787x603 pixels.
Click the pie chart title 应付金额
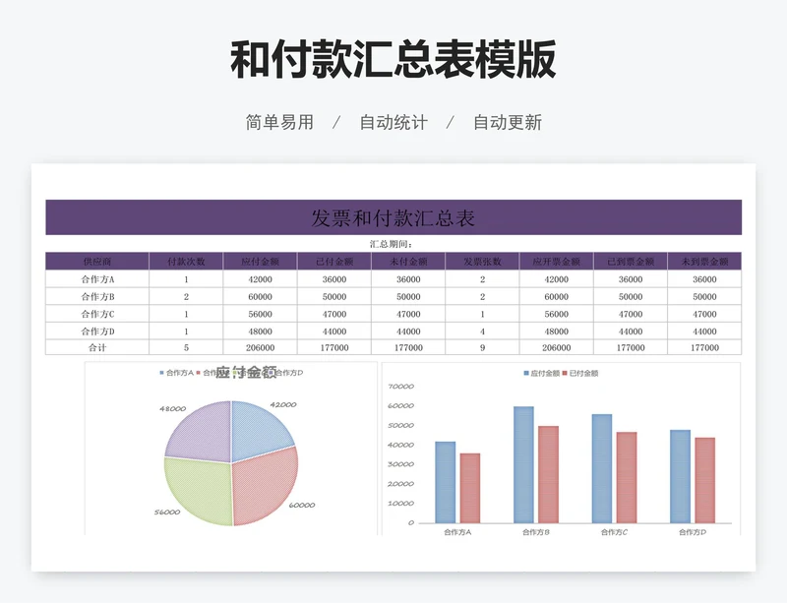[246, 372]
